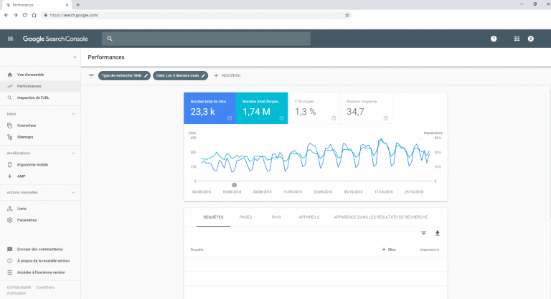Open the account icon at far right of header
Viewport: 551px width, 299px height.
pos(531,39)
